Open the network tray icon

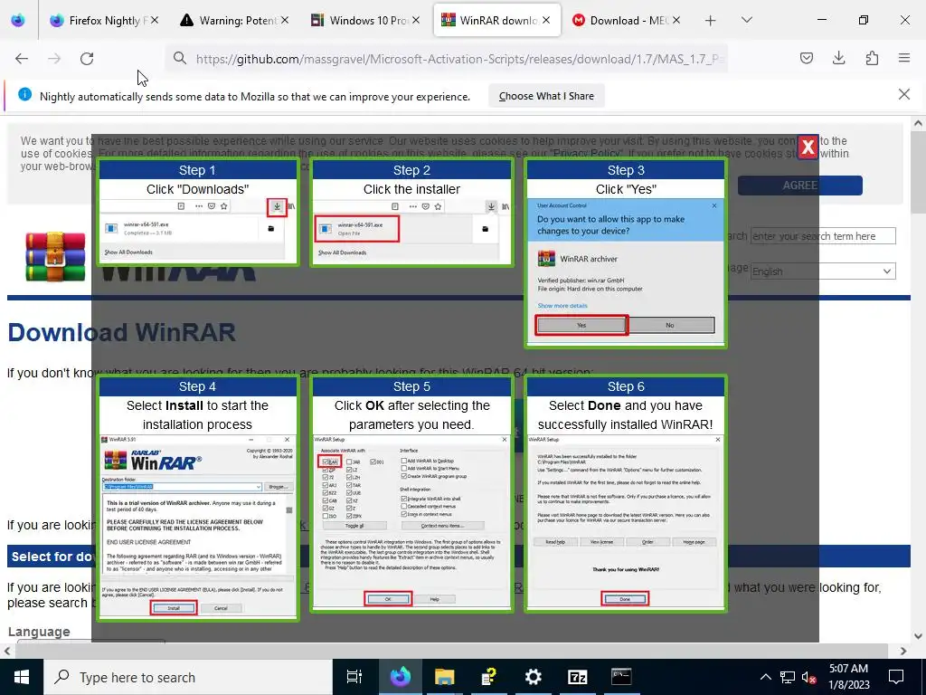(x=788, y=677)
